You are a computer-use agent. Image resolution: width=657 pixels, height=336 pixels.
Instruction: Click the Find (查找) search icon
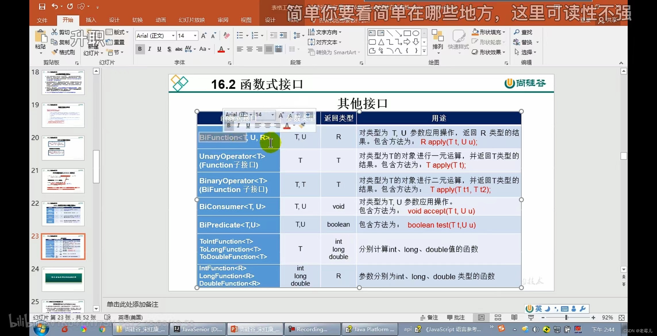(517, 32)
